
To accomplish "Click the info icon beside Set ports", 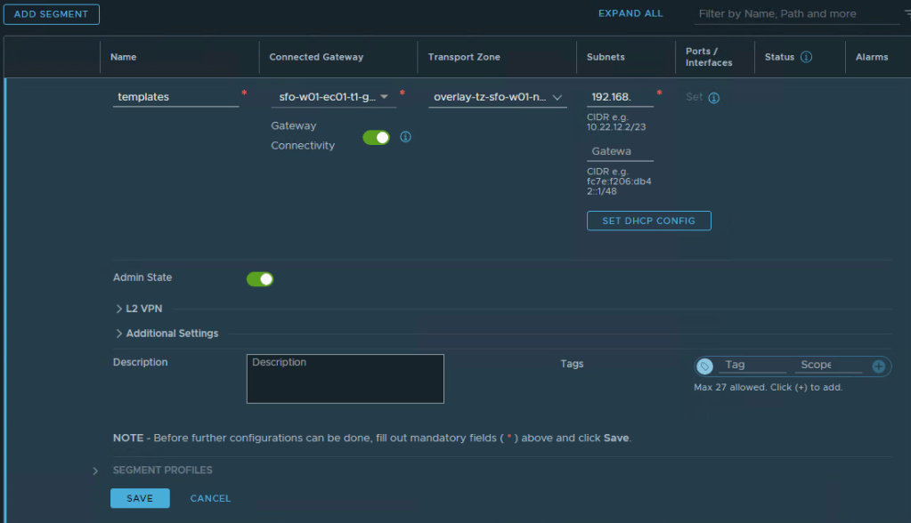I will click(713, 98).
